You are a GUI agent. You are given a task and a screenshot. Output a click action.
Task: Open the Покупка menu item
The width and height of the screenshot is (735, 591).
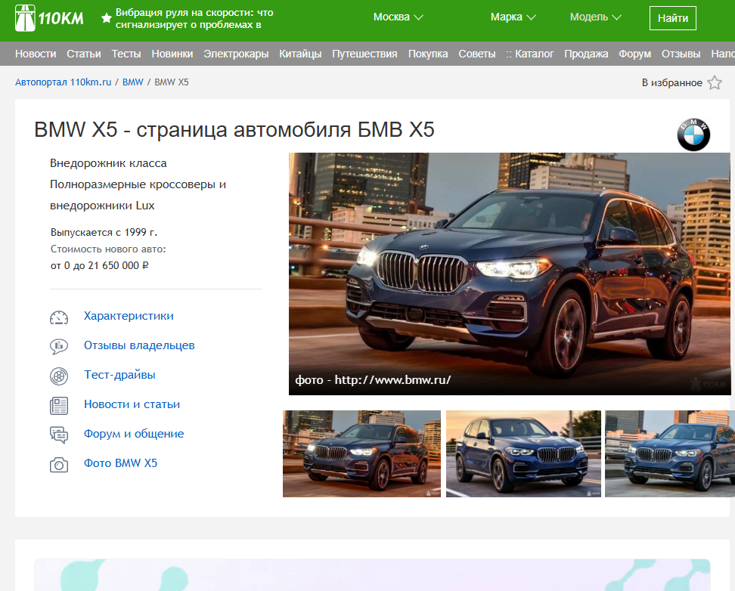tap(428, 54)
